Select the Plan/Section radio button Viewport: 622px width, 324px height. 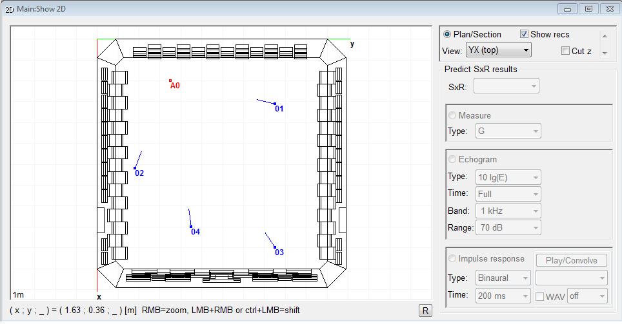pos(447,34)
